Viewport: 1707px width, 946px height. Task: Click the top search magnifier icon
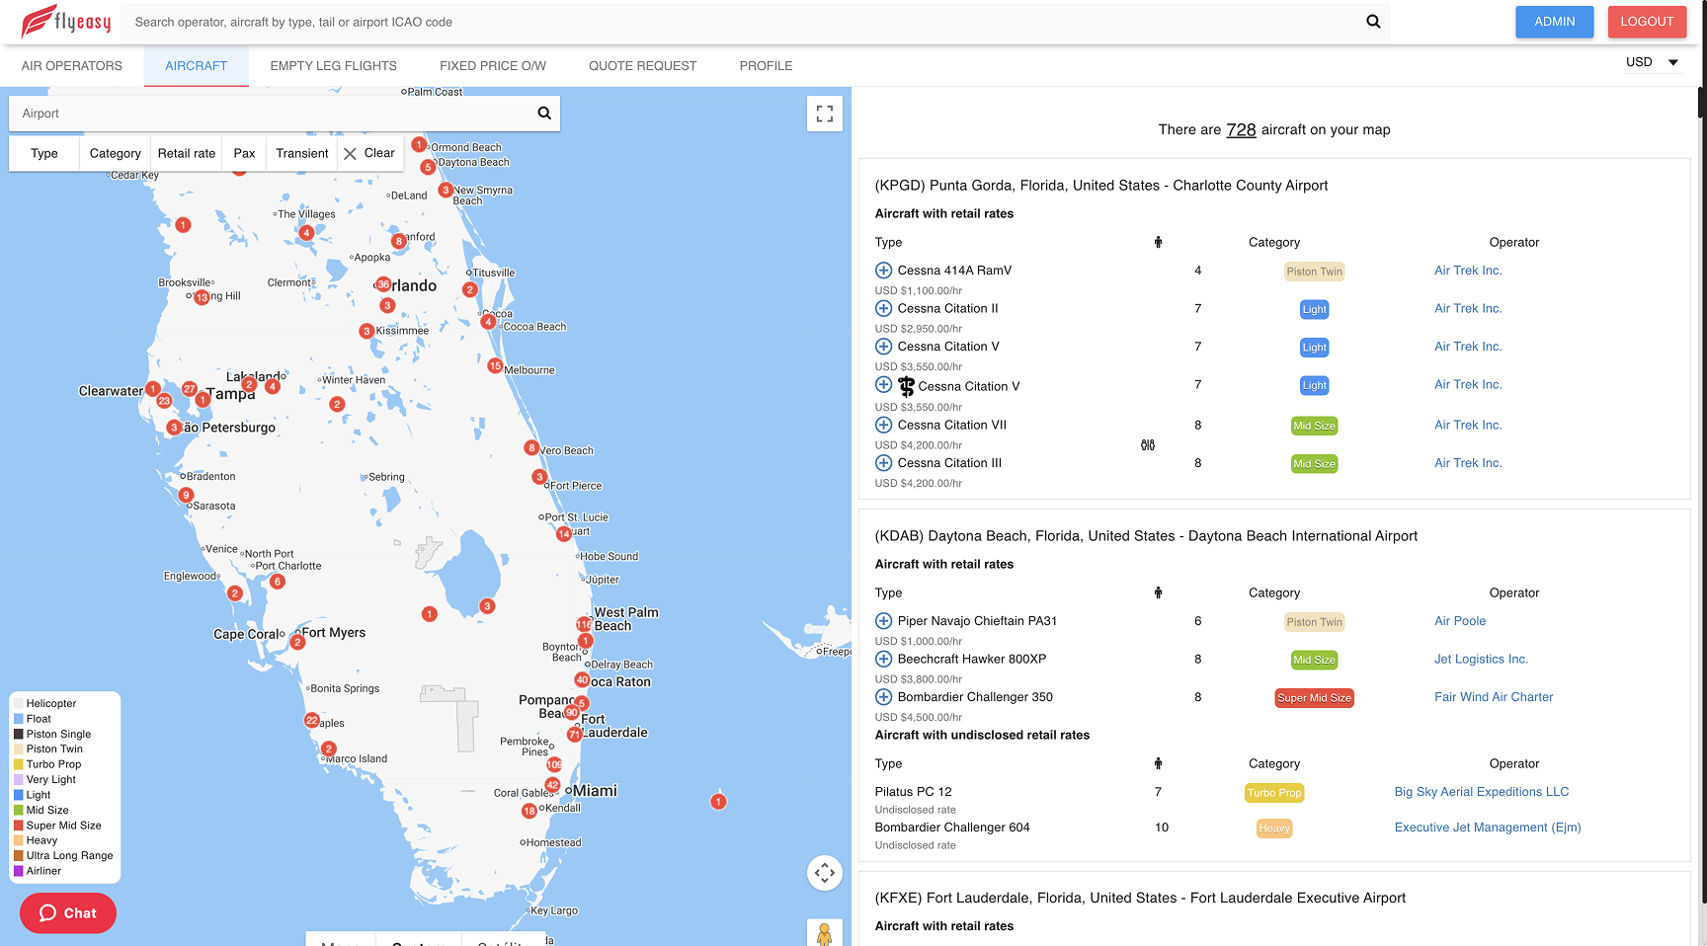coord(1373,22)
